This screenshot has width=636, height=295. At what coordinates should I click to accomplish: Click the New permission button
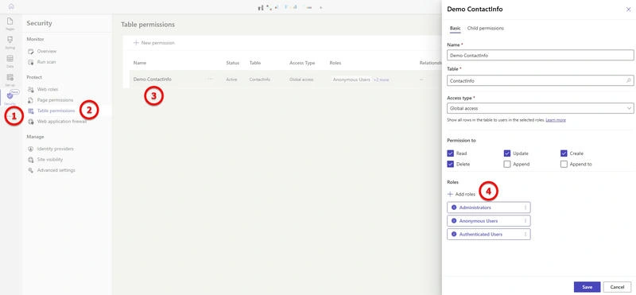point(154,43)
